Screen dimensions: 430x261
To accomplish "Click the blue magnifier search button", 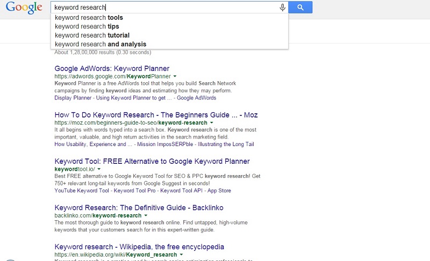I will click(300, 8).
